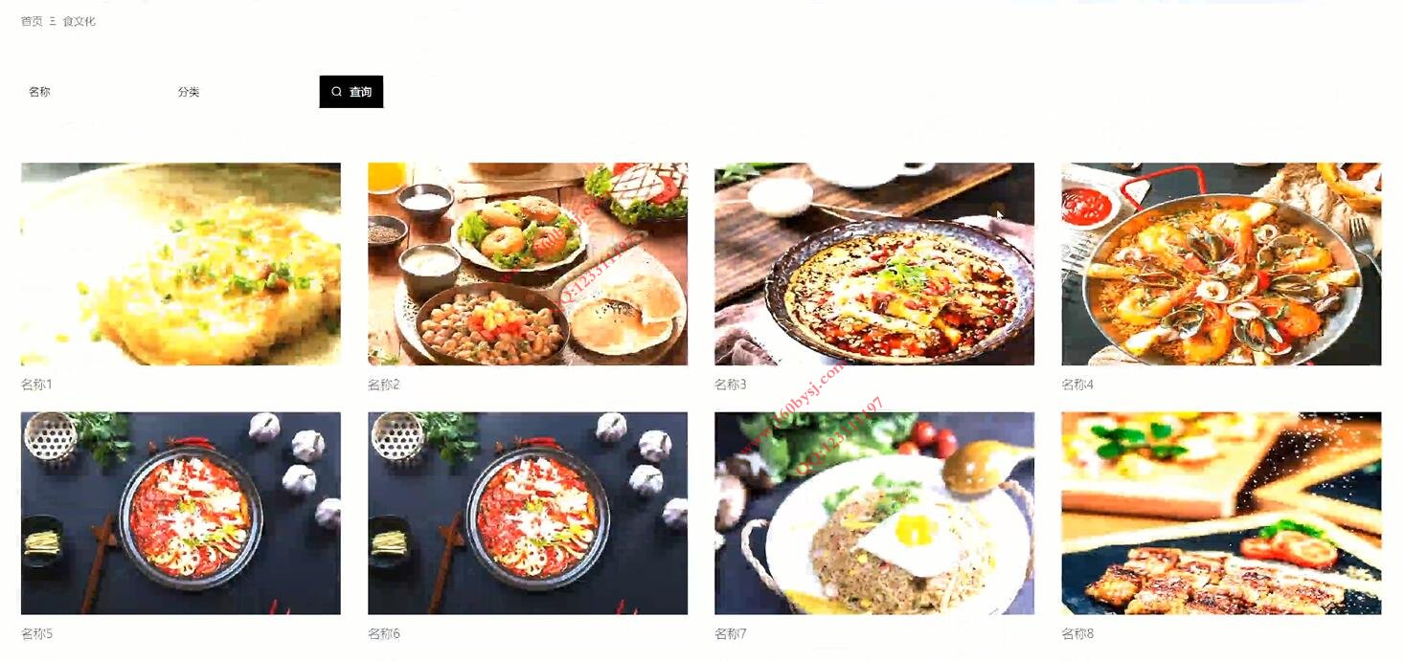The image size is (1405, 661).
Task: Open the 名称4 seafood paella thumbnail
Action: coord(1221,264)
